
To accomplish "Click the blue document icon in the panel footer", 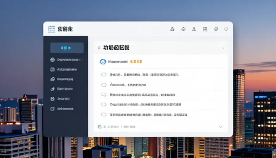I will pyautogui.click(x=100, y=127).
